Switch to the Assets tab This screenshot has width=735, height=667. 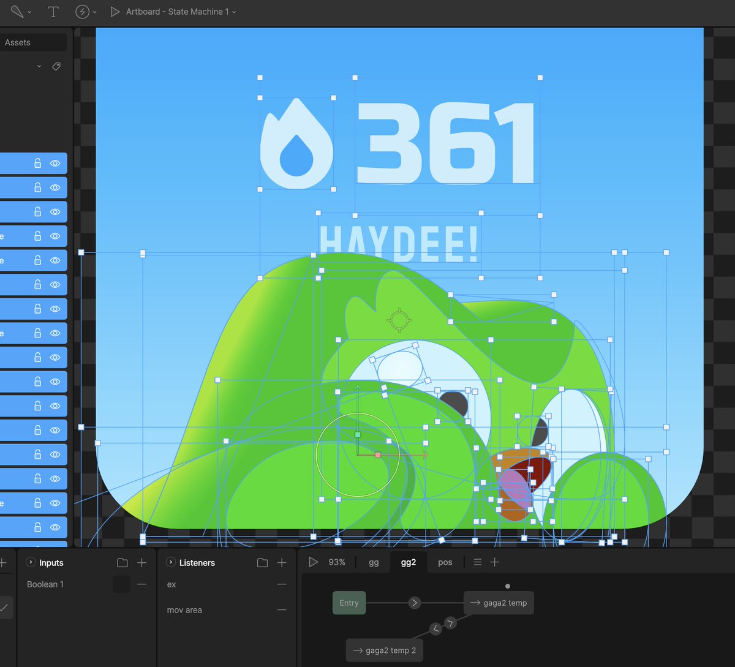(18, 42)
